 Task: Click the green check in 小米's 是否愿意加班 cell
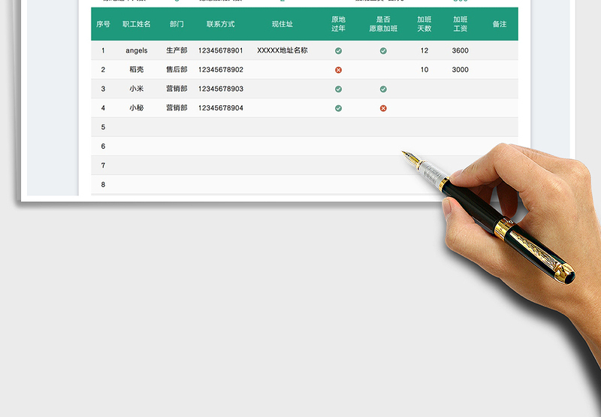tap(383, 89)
